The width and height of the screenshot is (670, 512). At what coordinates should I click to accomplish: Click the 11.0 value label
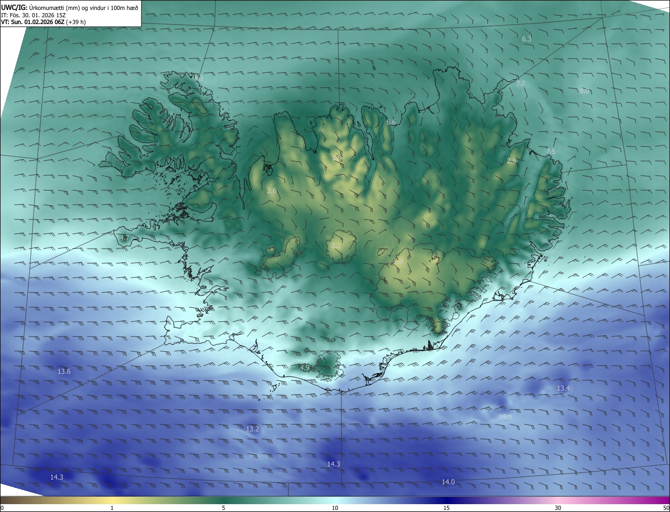[505, 417]
